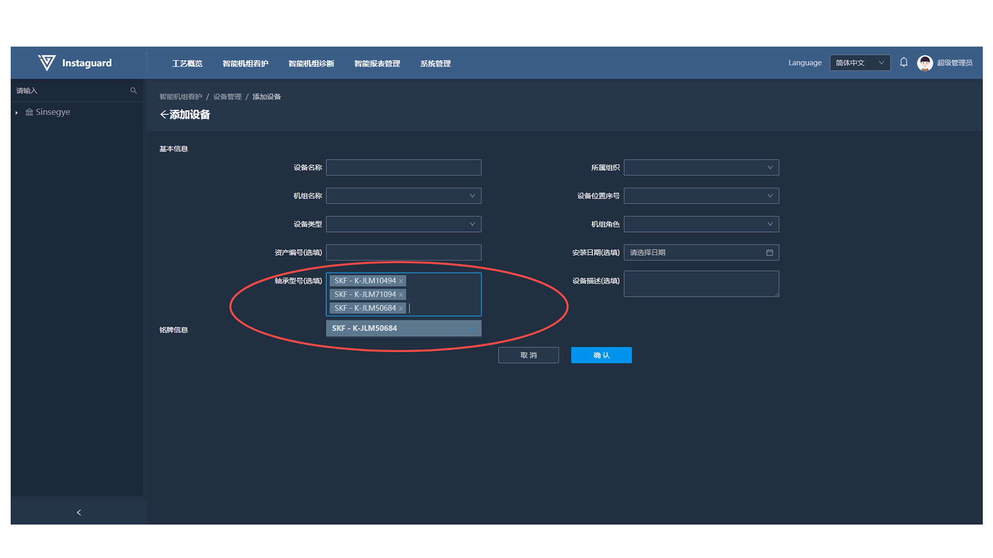
Task: Select SKF - K-JLM50684 option in dropdown list
Action: click(404, 329)
